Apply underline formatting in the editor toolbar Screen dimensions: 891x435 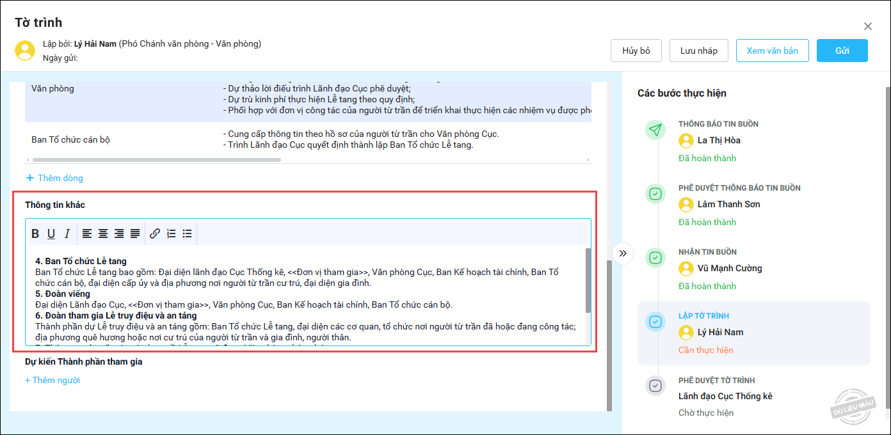click(x=51, y=233)
